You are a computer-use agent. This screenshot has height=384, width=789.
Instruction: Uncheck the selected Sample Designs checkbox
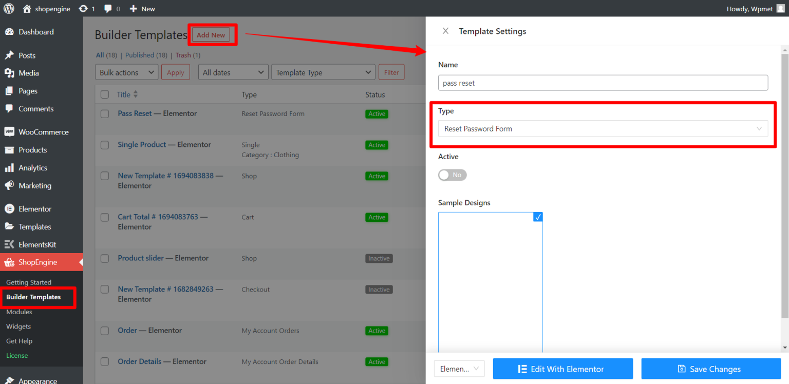coord(537,217)
